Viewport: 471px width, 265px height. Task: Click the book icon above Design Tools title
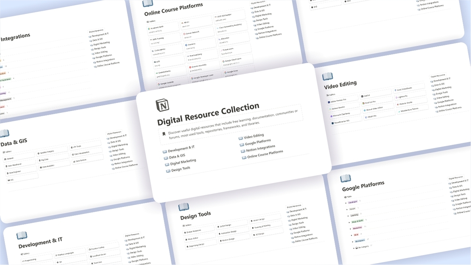[184, 207]
